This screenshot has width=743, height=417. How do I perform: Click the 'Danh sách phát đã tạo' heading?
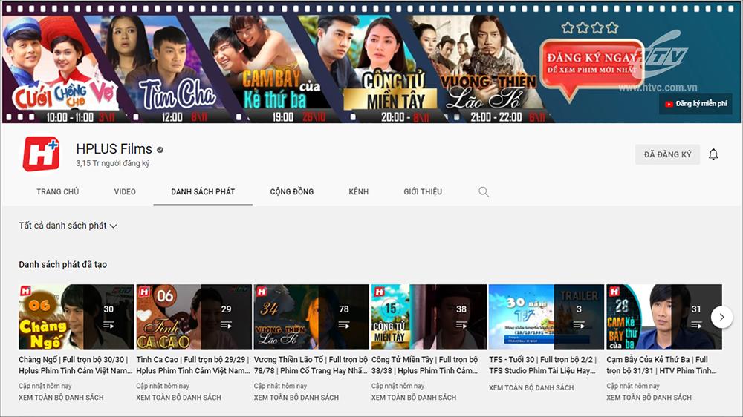coord(62,265)
